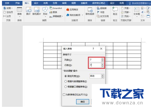151x108 pixels.
Task: Click the Tell Me search box
Action: click(140, 3)
